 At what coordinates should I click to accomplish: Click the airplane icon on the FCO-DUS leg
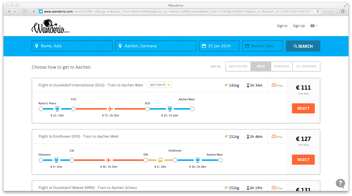pyautogui.click(x=110, y=109)
